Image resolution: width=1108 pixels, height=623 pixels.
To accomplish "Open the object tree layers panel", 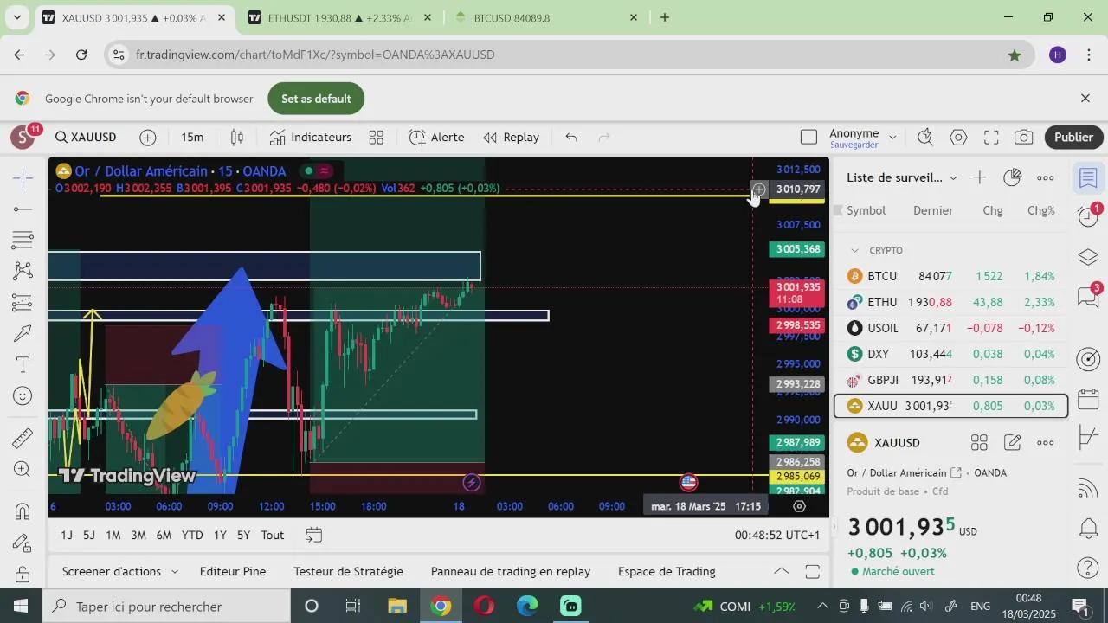I will coord(1089,257).
